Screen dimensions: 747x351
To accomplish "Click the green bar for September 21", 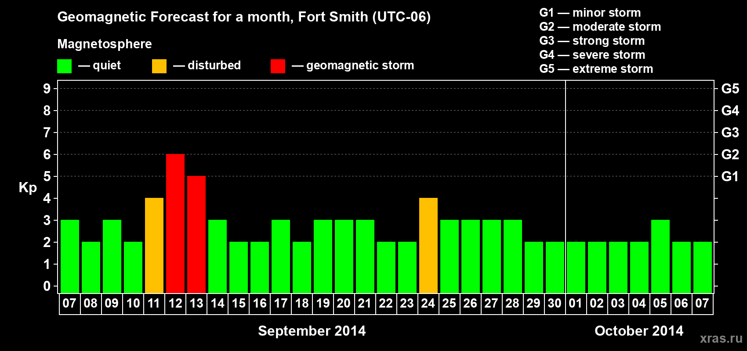I will [365, 256].
